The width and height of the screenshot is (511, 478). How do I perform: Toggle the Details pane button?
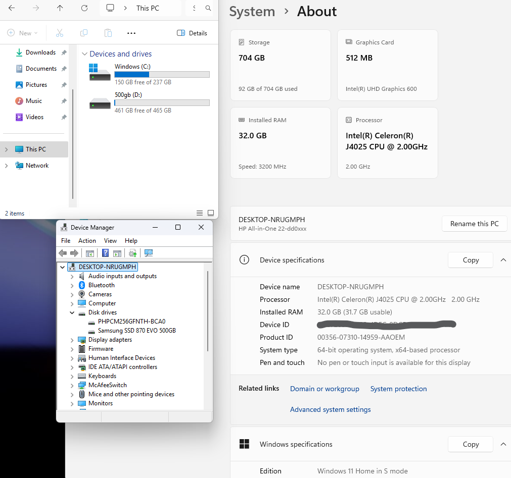[x=192, y=33]
